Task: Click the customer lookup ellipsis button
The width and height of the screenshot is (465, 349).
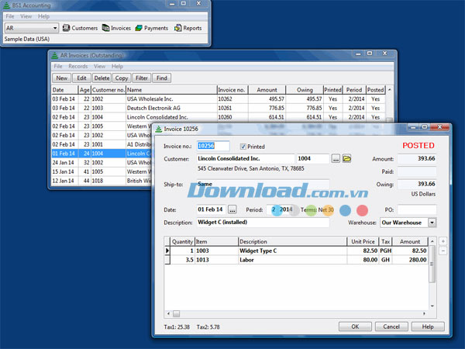Action: pos(336,158)
